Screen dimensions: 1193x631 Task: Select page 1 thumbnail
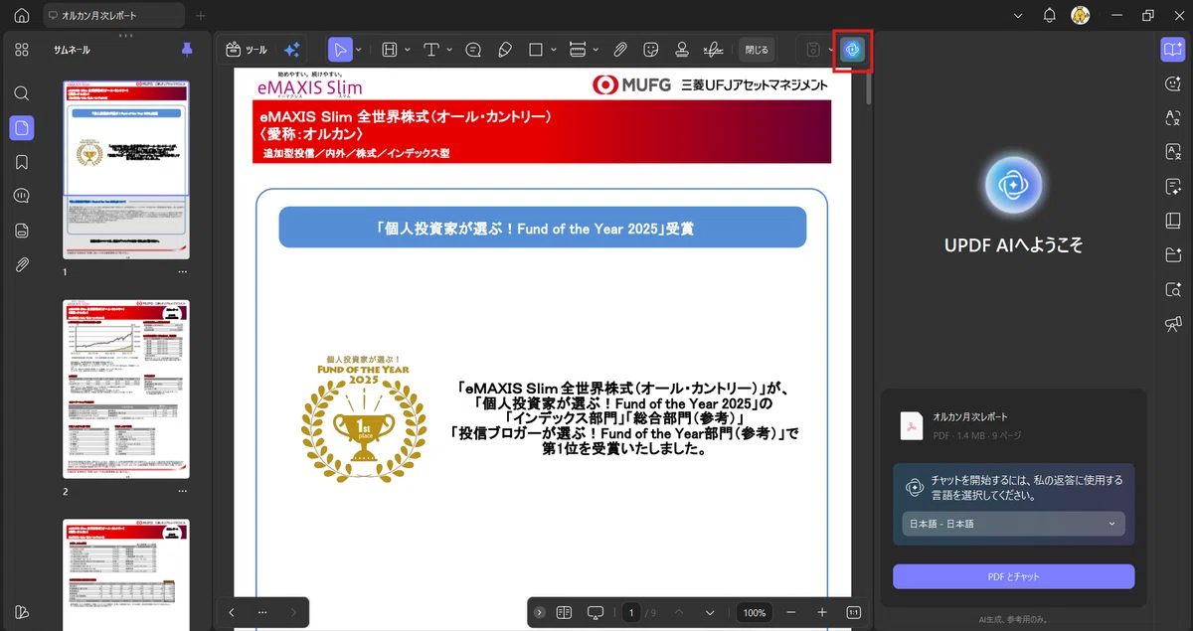tap(126, 170)
